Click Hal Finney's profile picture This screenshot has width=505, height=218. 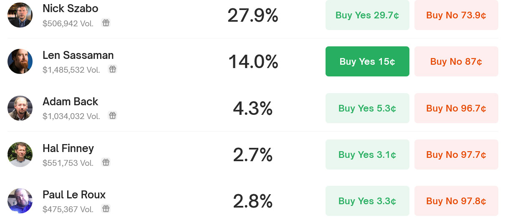pyautogui.click(x=20, y=155)
